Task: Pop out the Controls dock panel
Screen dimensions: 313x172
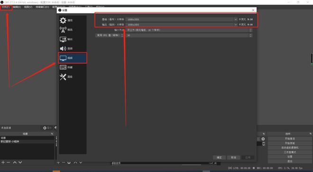Action: [311, 134]
